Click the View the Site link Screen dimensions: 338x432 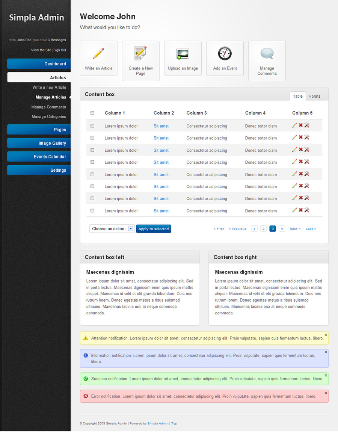41,50
